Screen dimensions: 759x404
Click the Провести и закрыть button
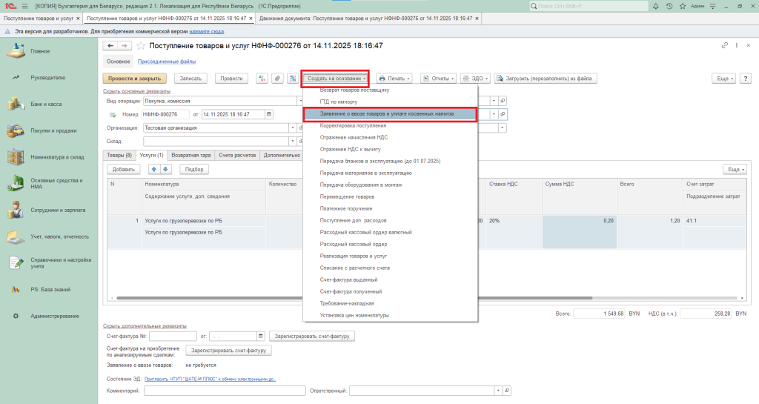tap(135, 78)
